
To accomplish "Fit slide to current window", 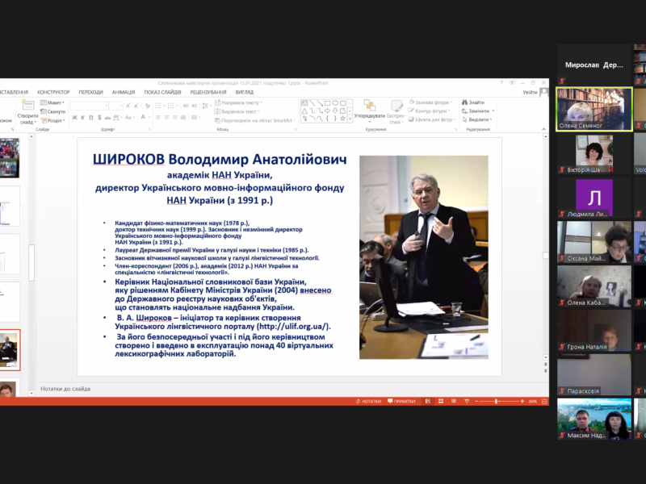I will tap(543, 401).
